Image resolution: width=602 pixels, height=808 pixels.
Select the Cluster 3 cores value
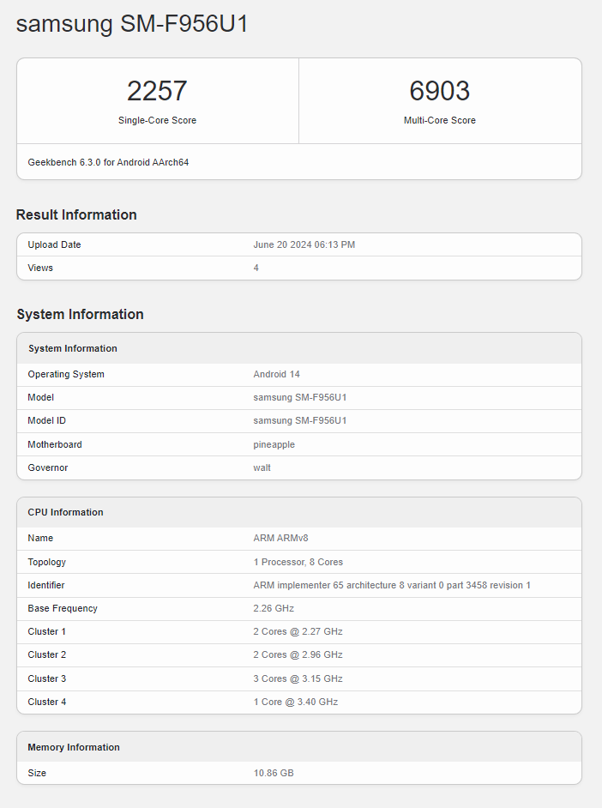tap(298, 678)
